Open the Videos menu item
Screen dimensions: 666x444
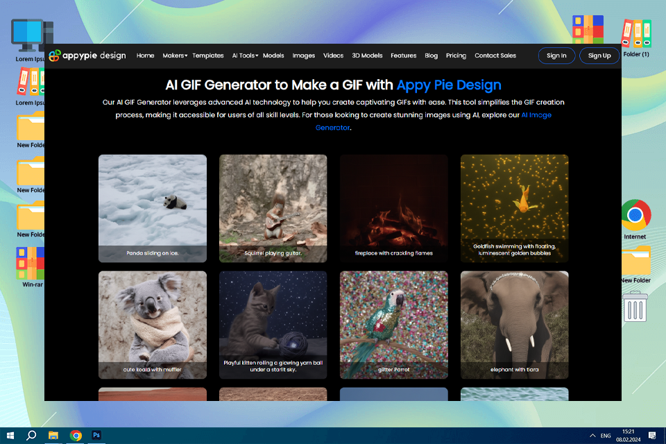[334, 55]
